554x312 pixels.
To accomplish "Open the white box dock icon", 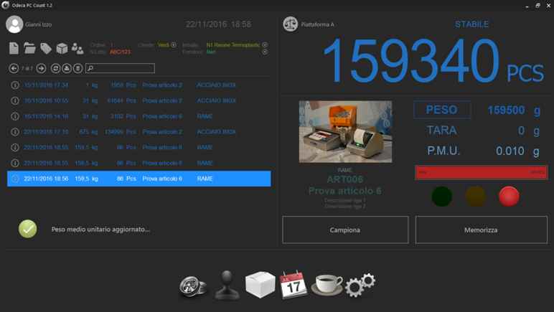I will (x=260, y=285).
